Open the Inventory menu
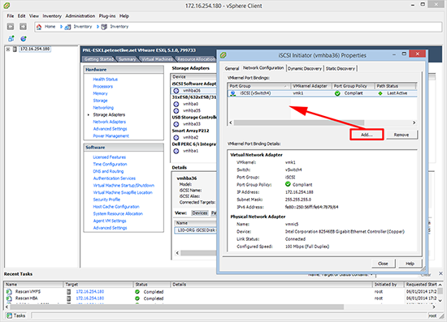This screenshot has height=322, width=447. tap(52, 16)
